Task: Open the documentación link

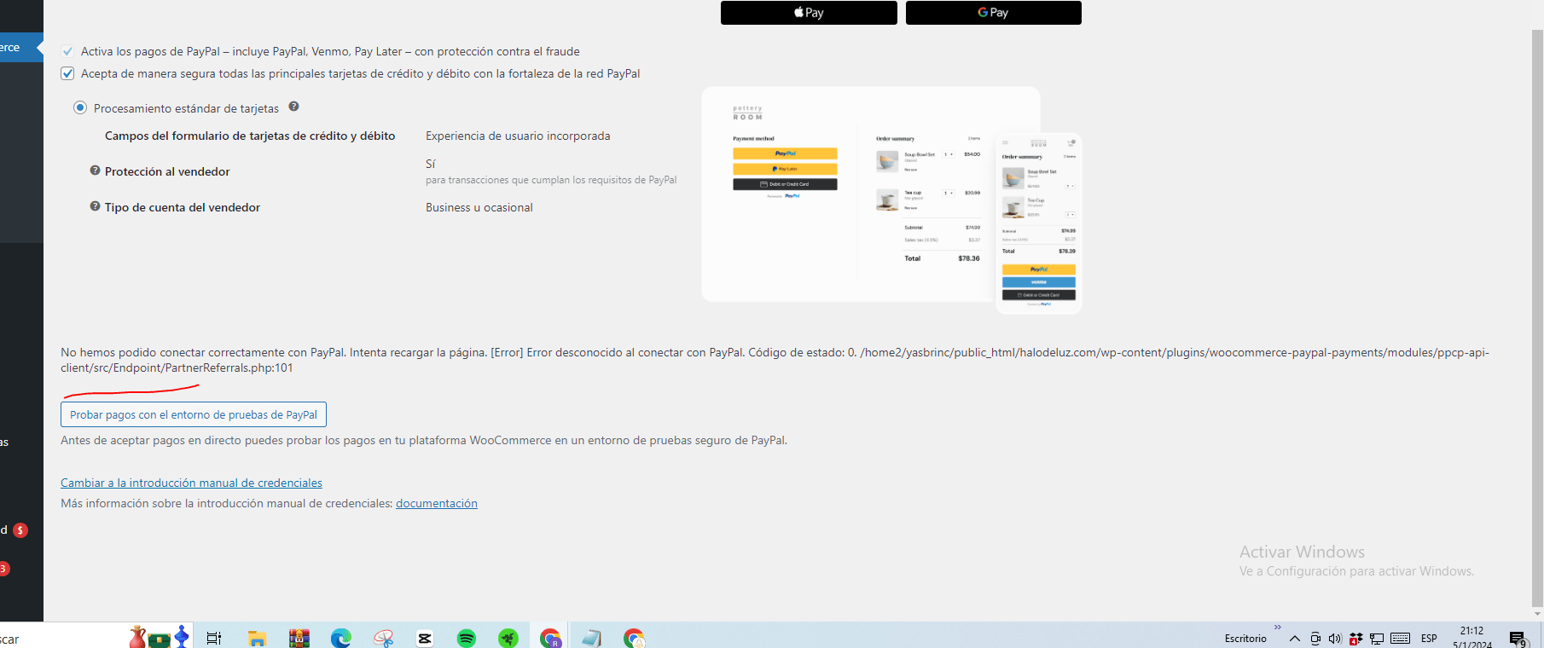Action: coord(437,503)
